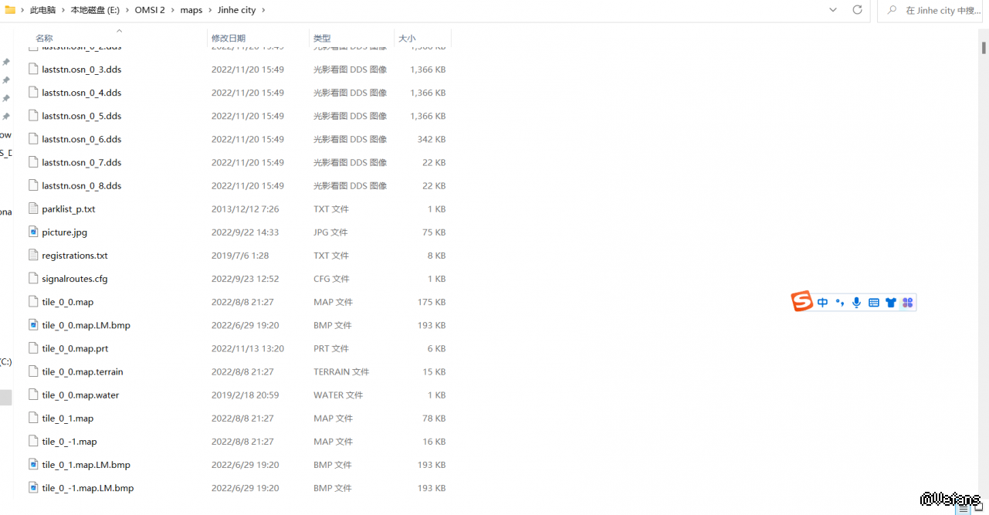Expand chevron after 本地磁盘 (E:)
989x515 pixels.
pyautogui.click(x=127, y=10)
